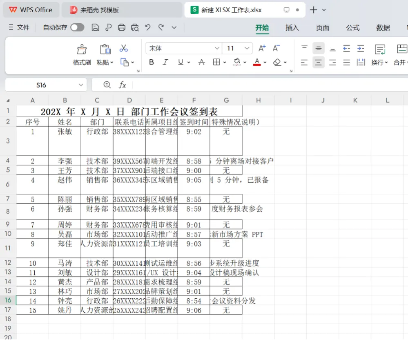Increase font size with A+ icon
This screenshot has height=340, width=408.
coord(262,48)
